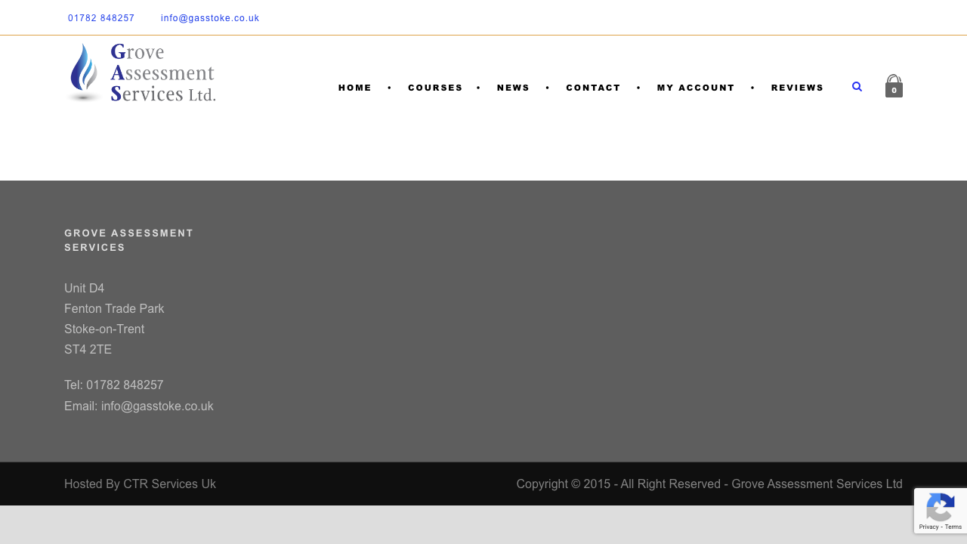Click the CTR Services Uk hosting link
Screen dimensions: 967x544
coord(169,484)
